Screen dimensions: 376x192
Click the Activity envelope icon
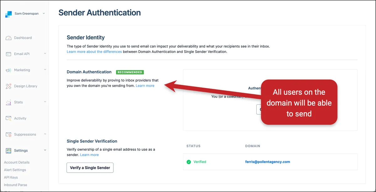(x=8, y=118)
